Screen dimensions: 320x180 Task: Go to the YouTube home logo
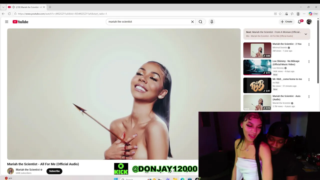20,22
